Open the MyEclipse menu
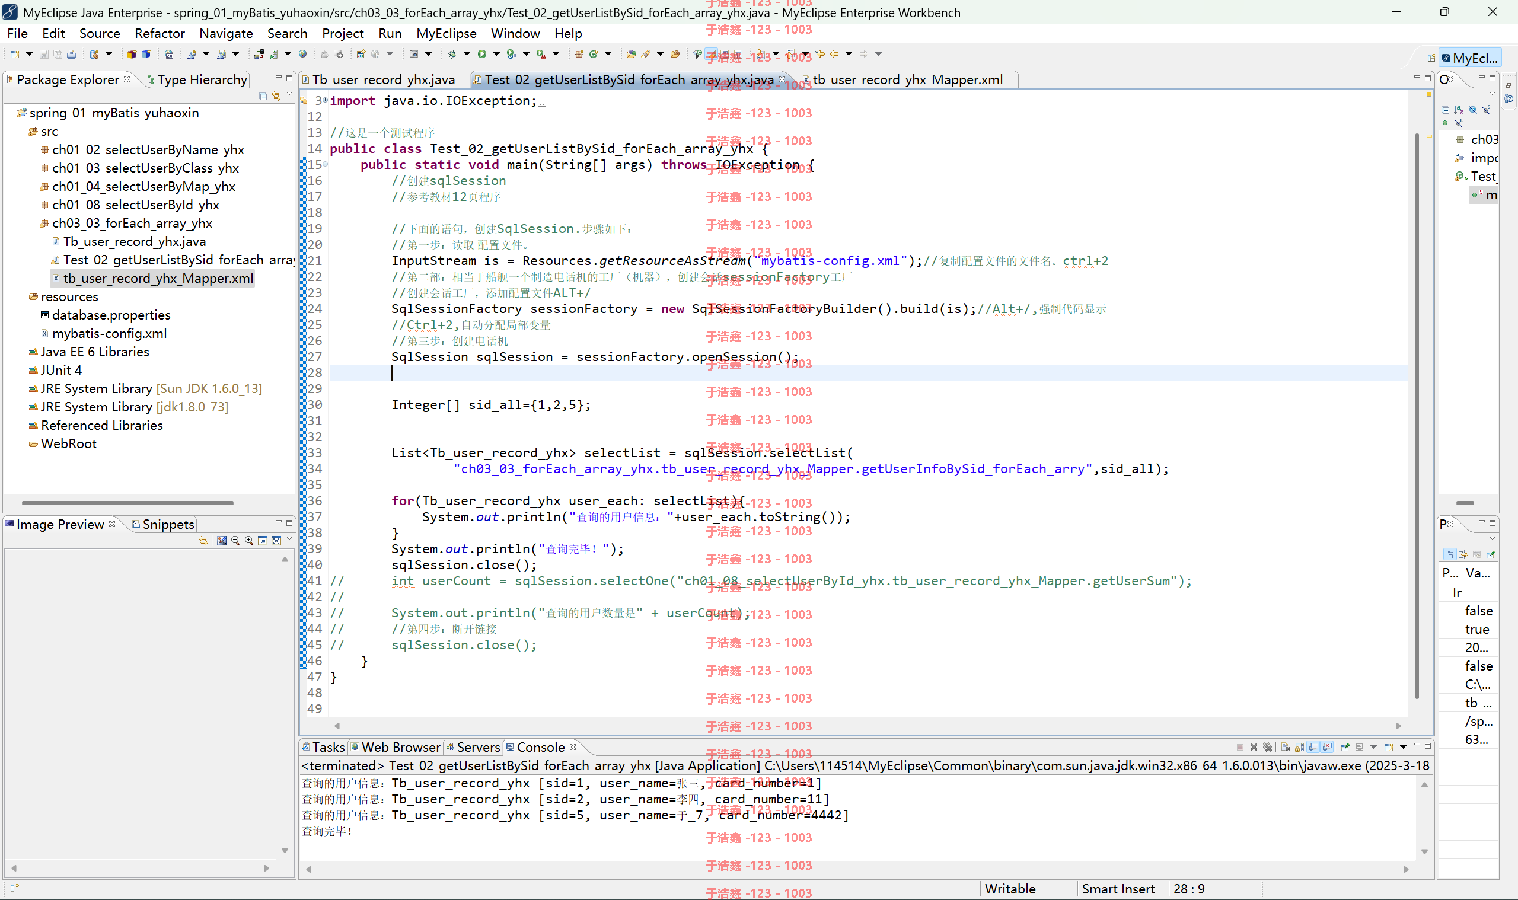The width and height of the screenshot is (1518, 900). pos(446,33)
